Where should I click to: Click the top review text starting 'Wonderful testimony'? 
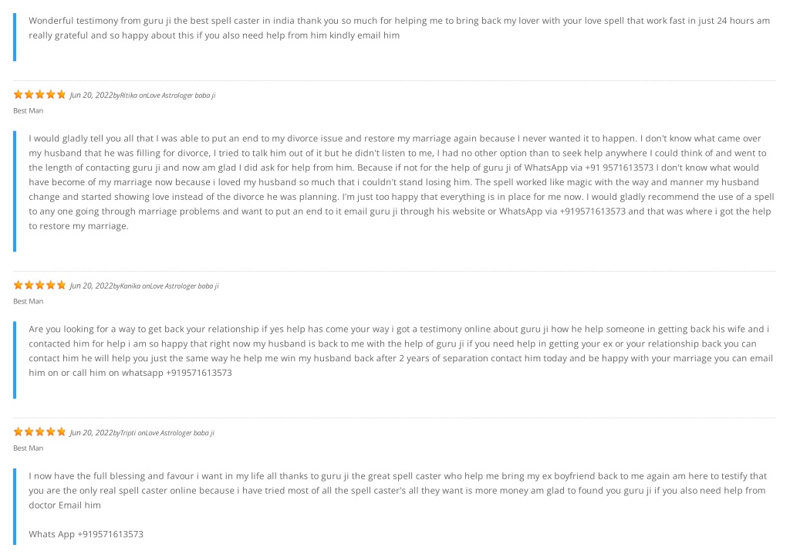[399, 28]
